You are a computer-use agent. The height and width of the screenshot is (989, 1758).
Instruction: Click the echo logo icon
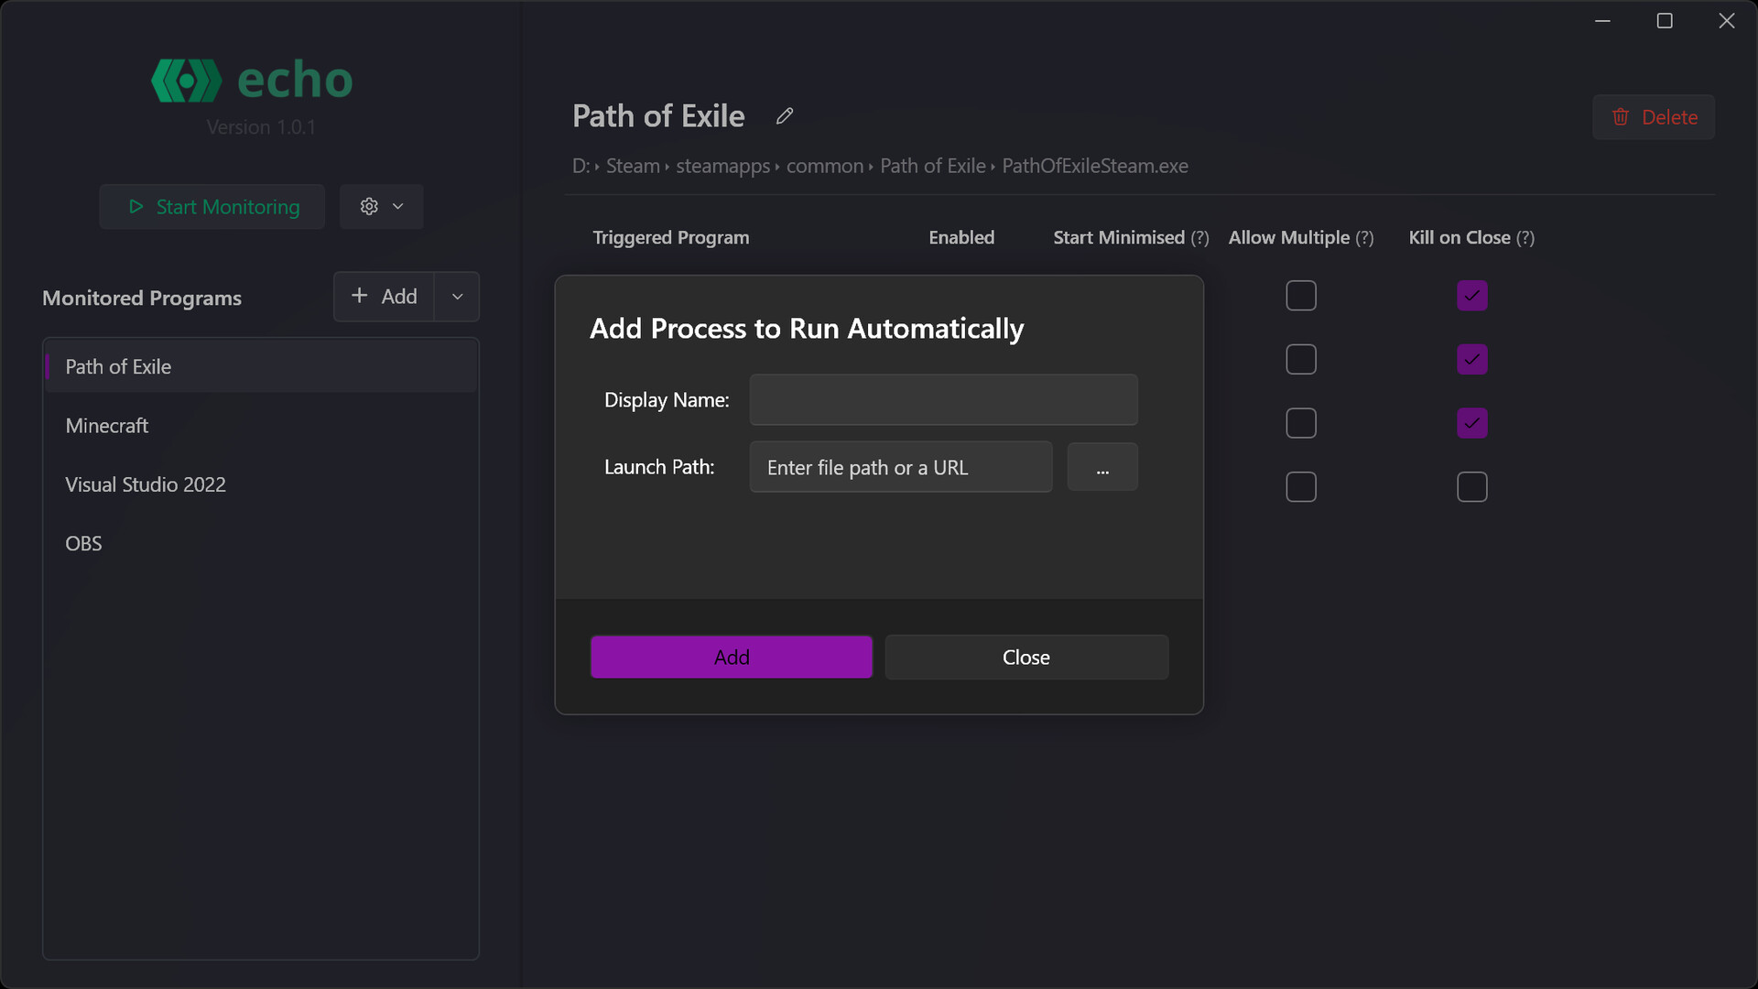click(x=187, y=80)
